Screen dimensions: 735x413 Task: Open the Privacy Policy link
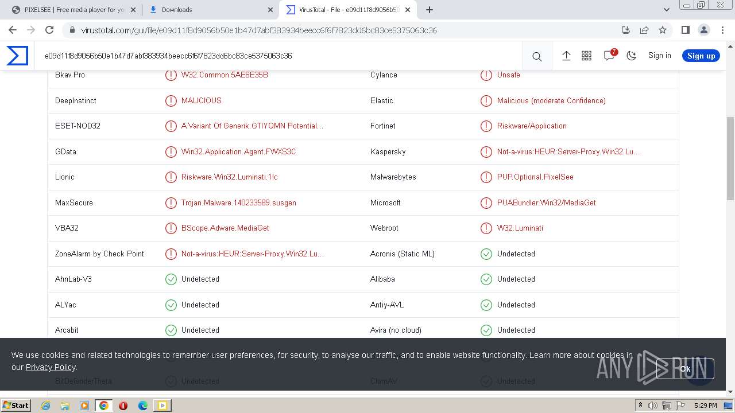(51, 367)
